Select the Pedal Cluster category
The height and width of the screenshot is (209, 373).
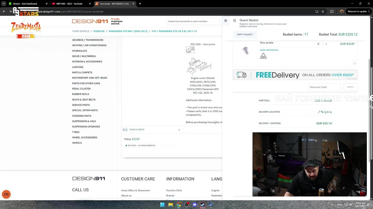click(x=81, y=89)
